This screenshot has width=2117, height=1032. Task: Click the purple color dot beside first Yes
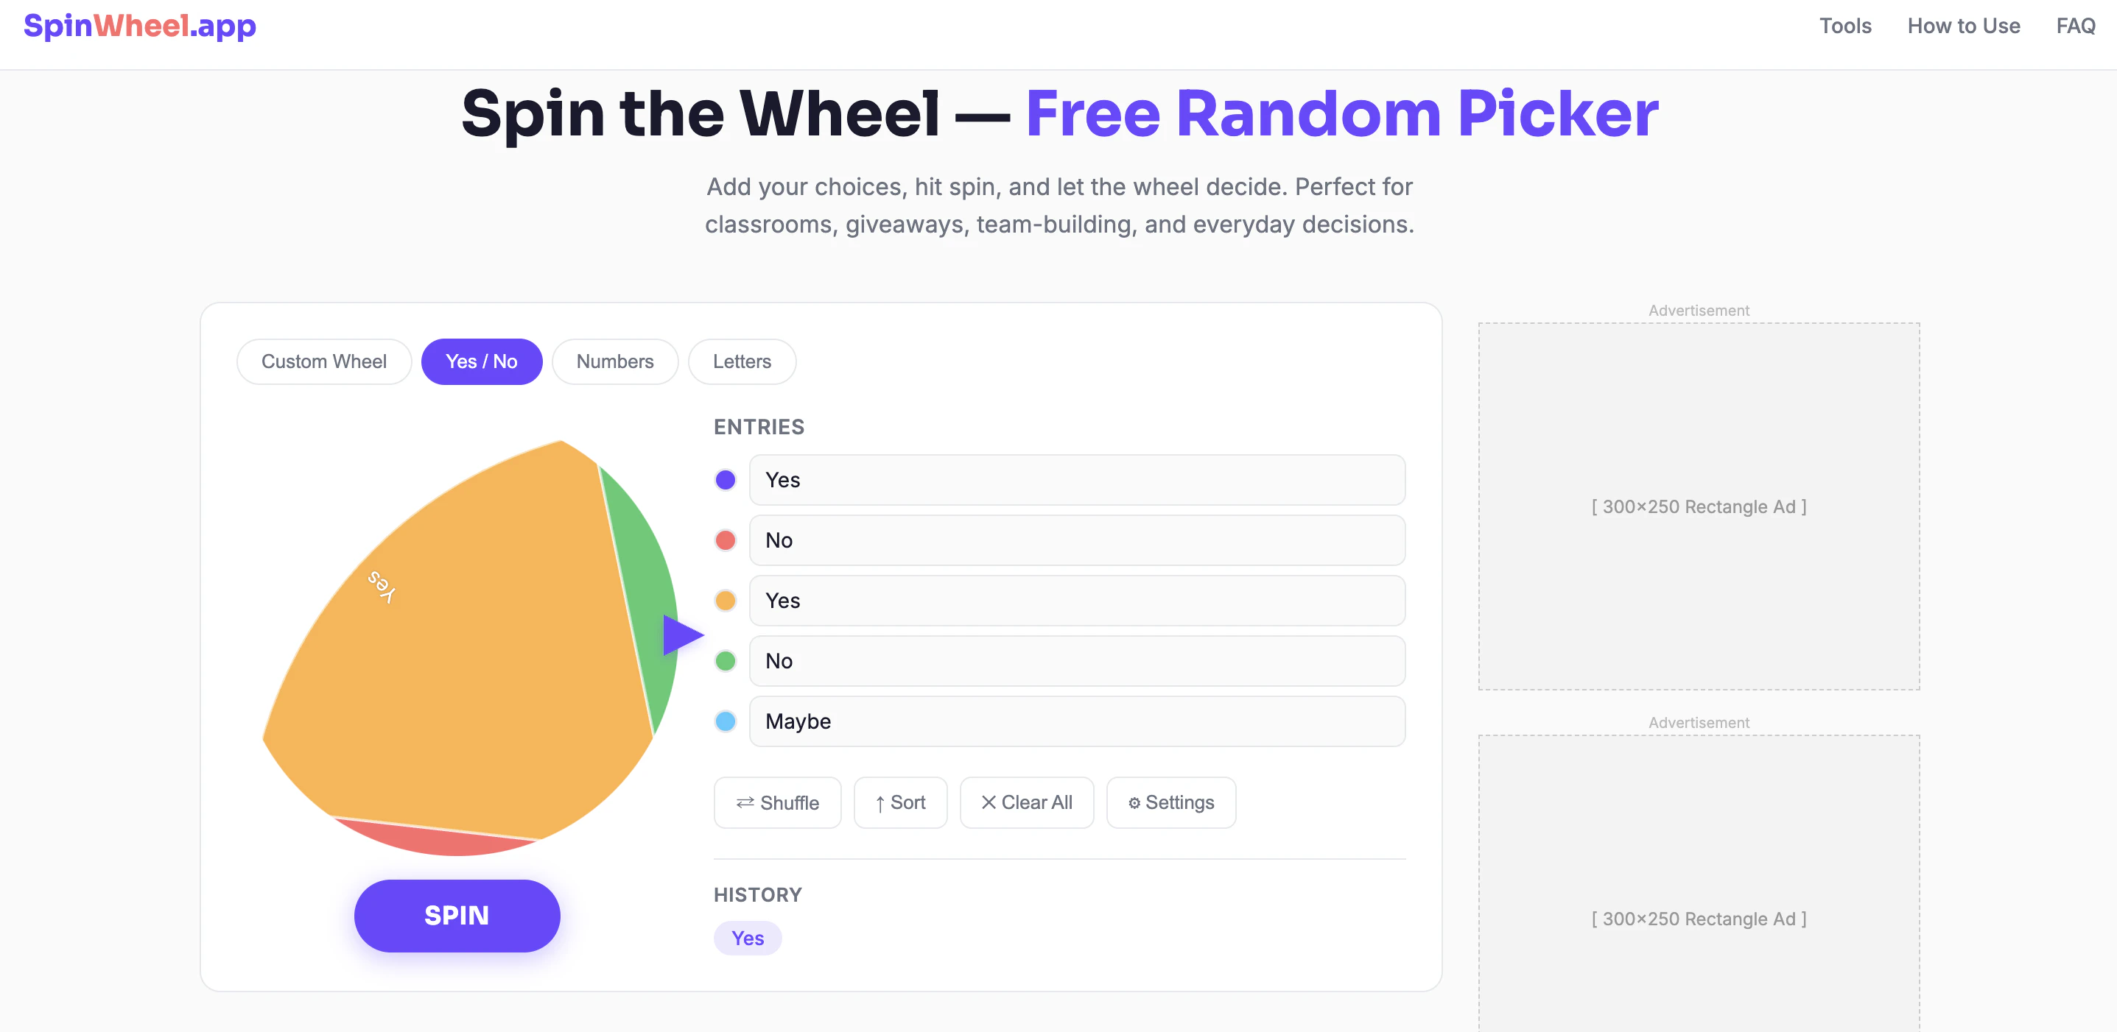click(725, 479)
